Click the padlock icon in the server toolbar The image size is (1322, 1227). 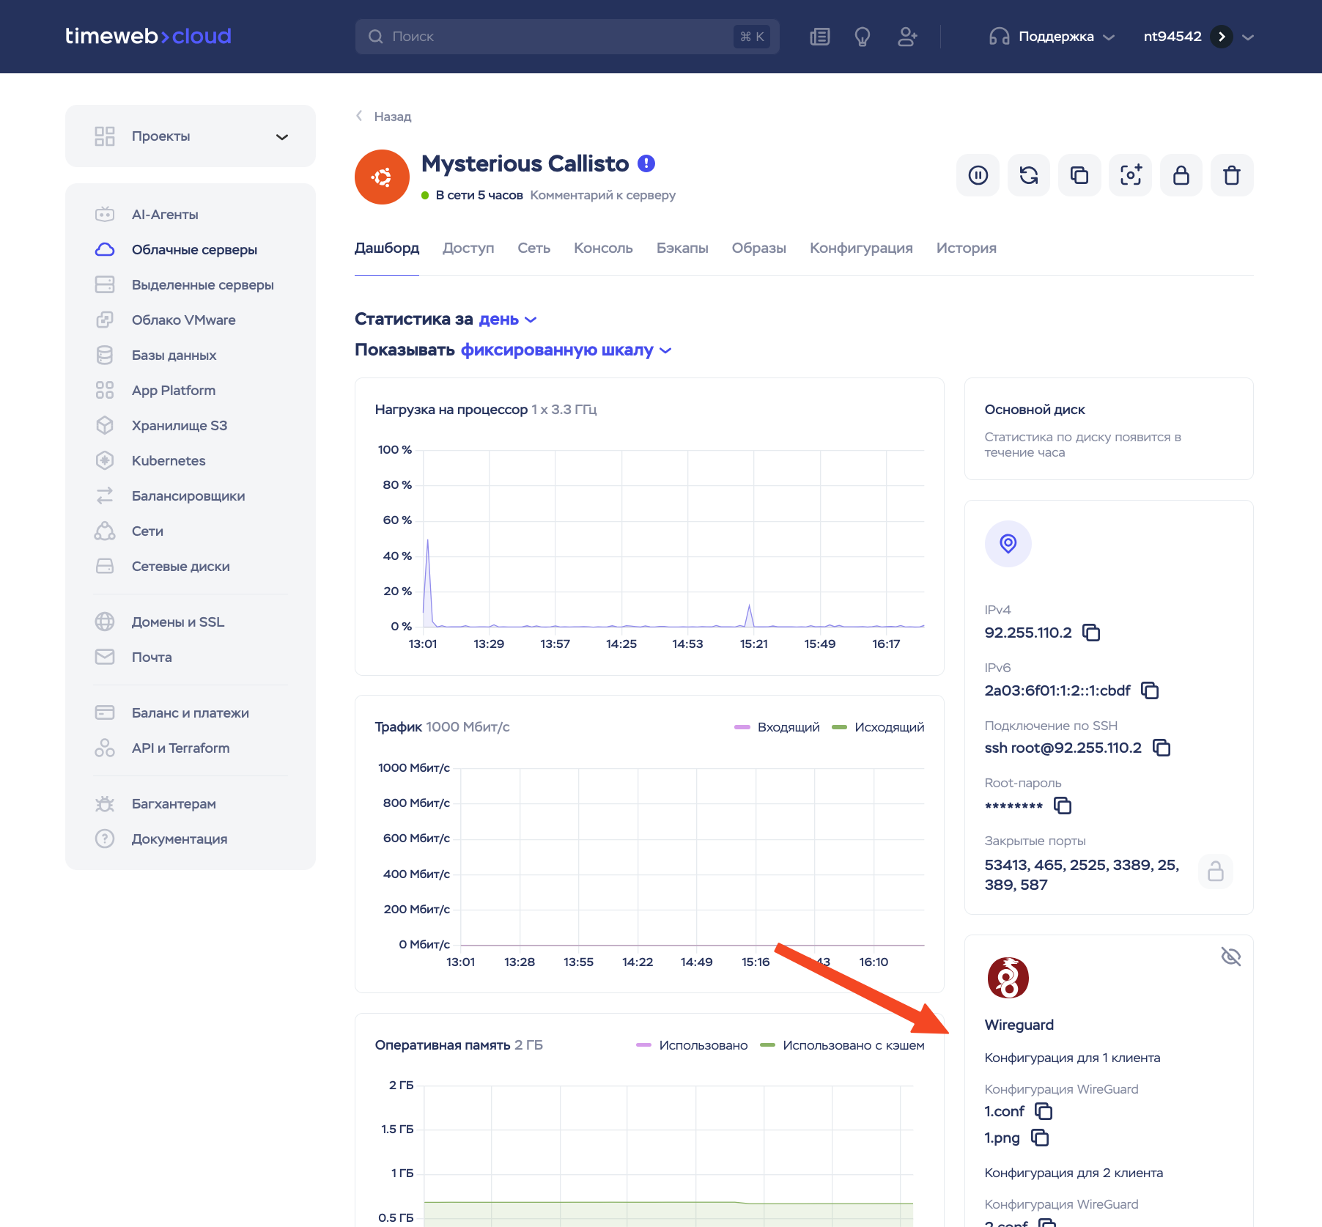pos(1181,175)
